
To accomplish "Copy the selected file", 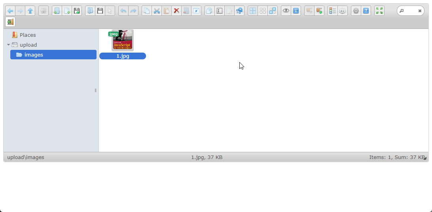I will coord(147,11).
